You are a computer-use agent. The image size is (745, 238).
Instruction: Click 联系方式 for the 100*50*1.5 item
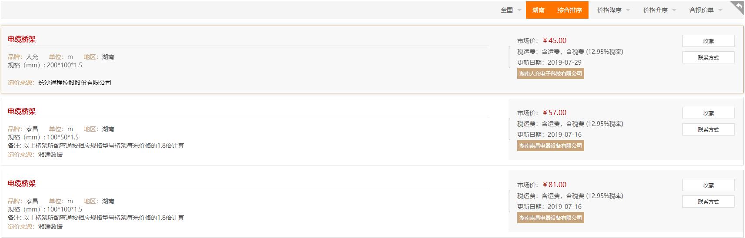(708, 129)
